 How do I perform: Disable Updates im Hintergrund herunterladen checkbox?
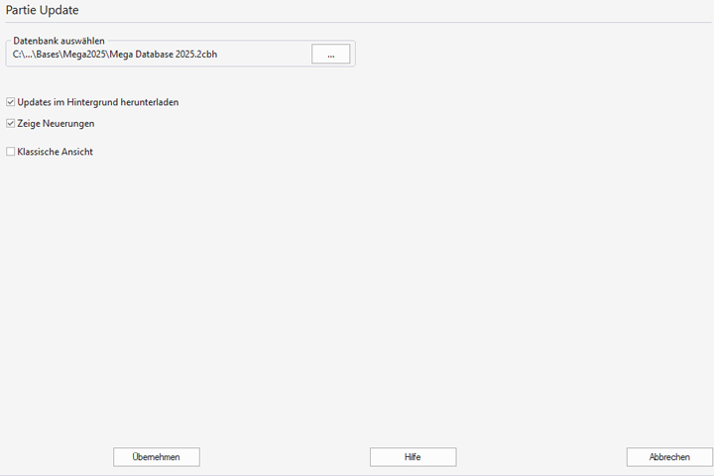tap(11, 102)
